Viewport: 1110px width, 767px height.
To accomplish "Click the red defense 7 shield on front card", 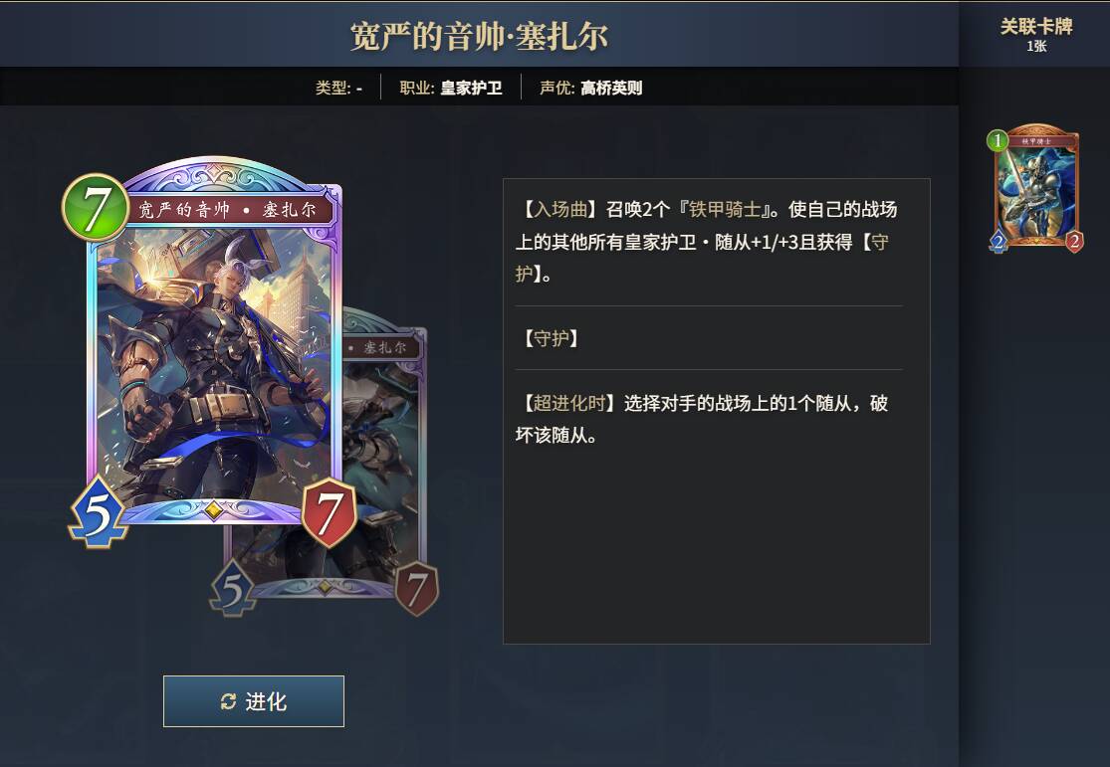I will [x=330, y=512].
